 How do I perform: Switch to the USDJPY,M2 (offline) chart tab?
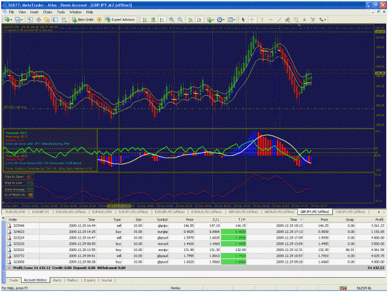(x=350, y=212)
